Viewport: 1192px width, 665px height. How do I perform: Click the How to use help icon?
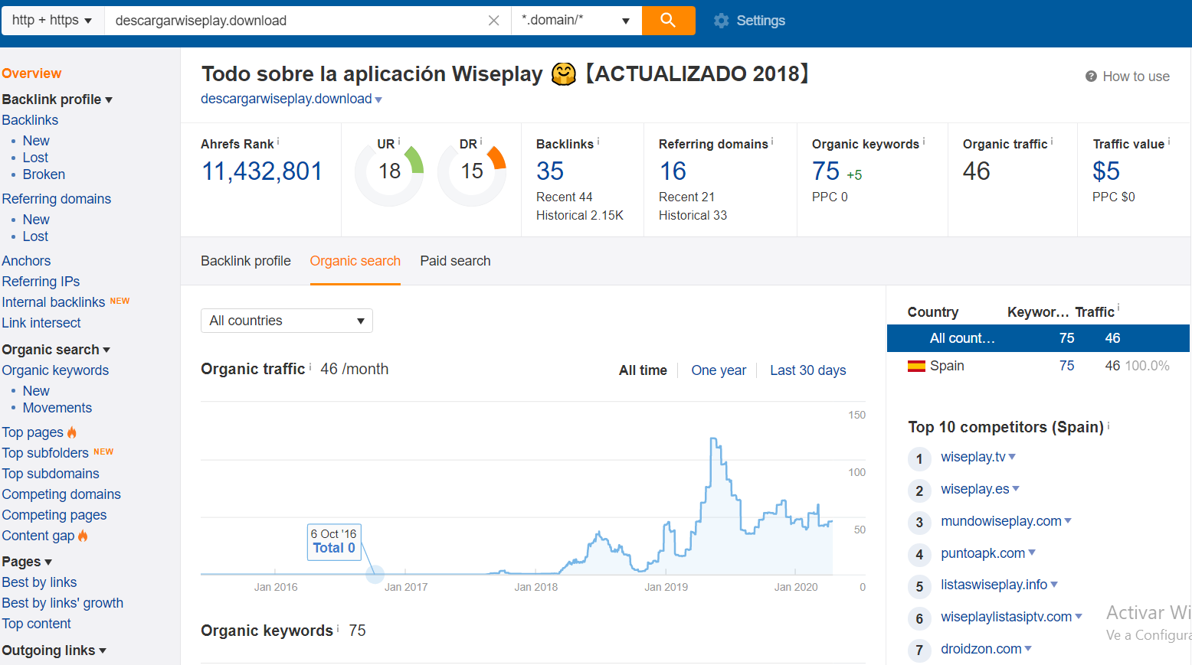[x=1091, y=77]
